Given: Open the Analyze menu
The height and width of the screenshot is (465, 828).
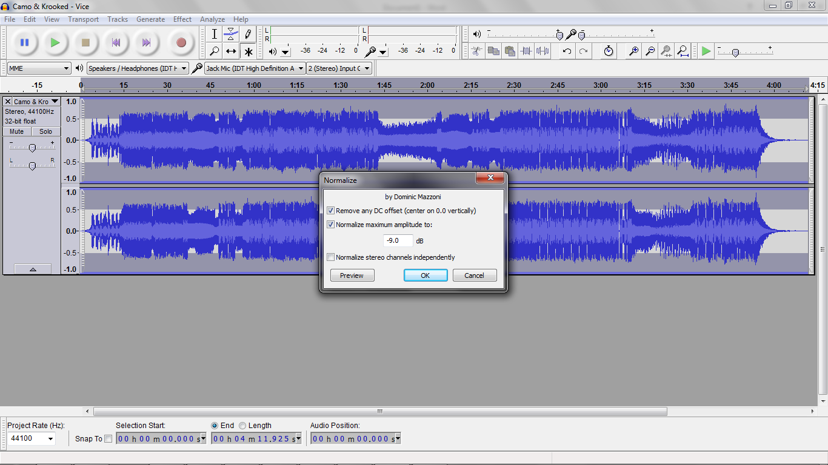Looking at the screenshot, I should point(212,19).
